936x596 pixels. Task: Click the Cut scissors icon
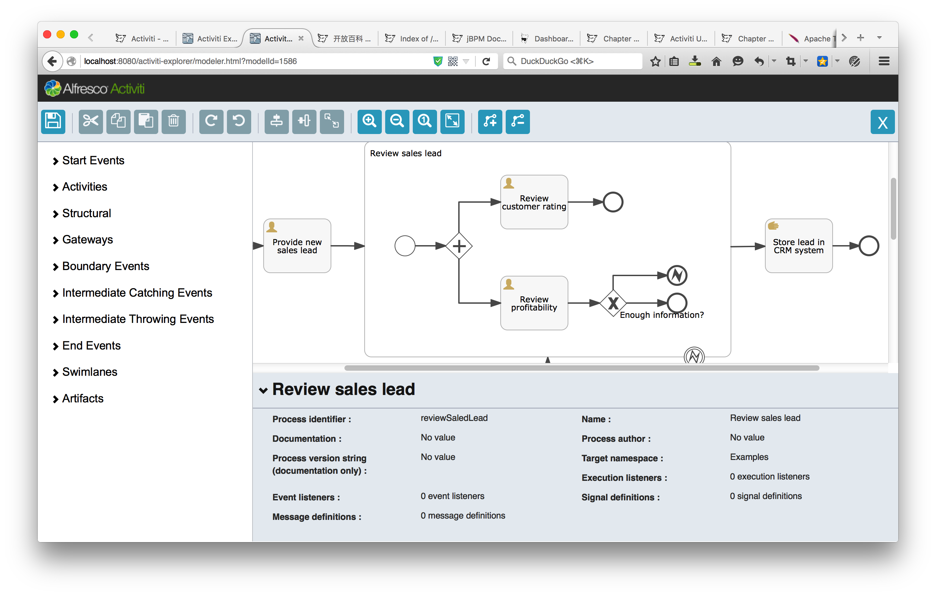pos(91,121)
